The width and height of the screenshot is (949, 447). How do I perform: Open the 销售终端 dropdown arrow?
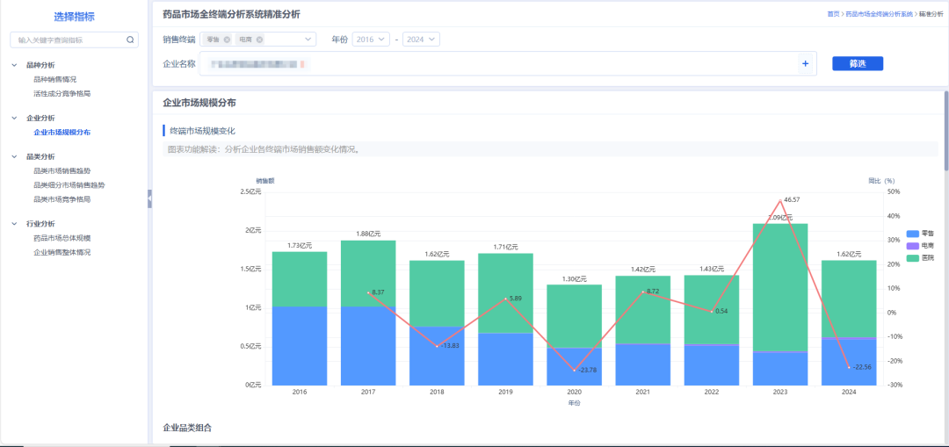[308, 40]
